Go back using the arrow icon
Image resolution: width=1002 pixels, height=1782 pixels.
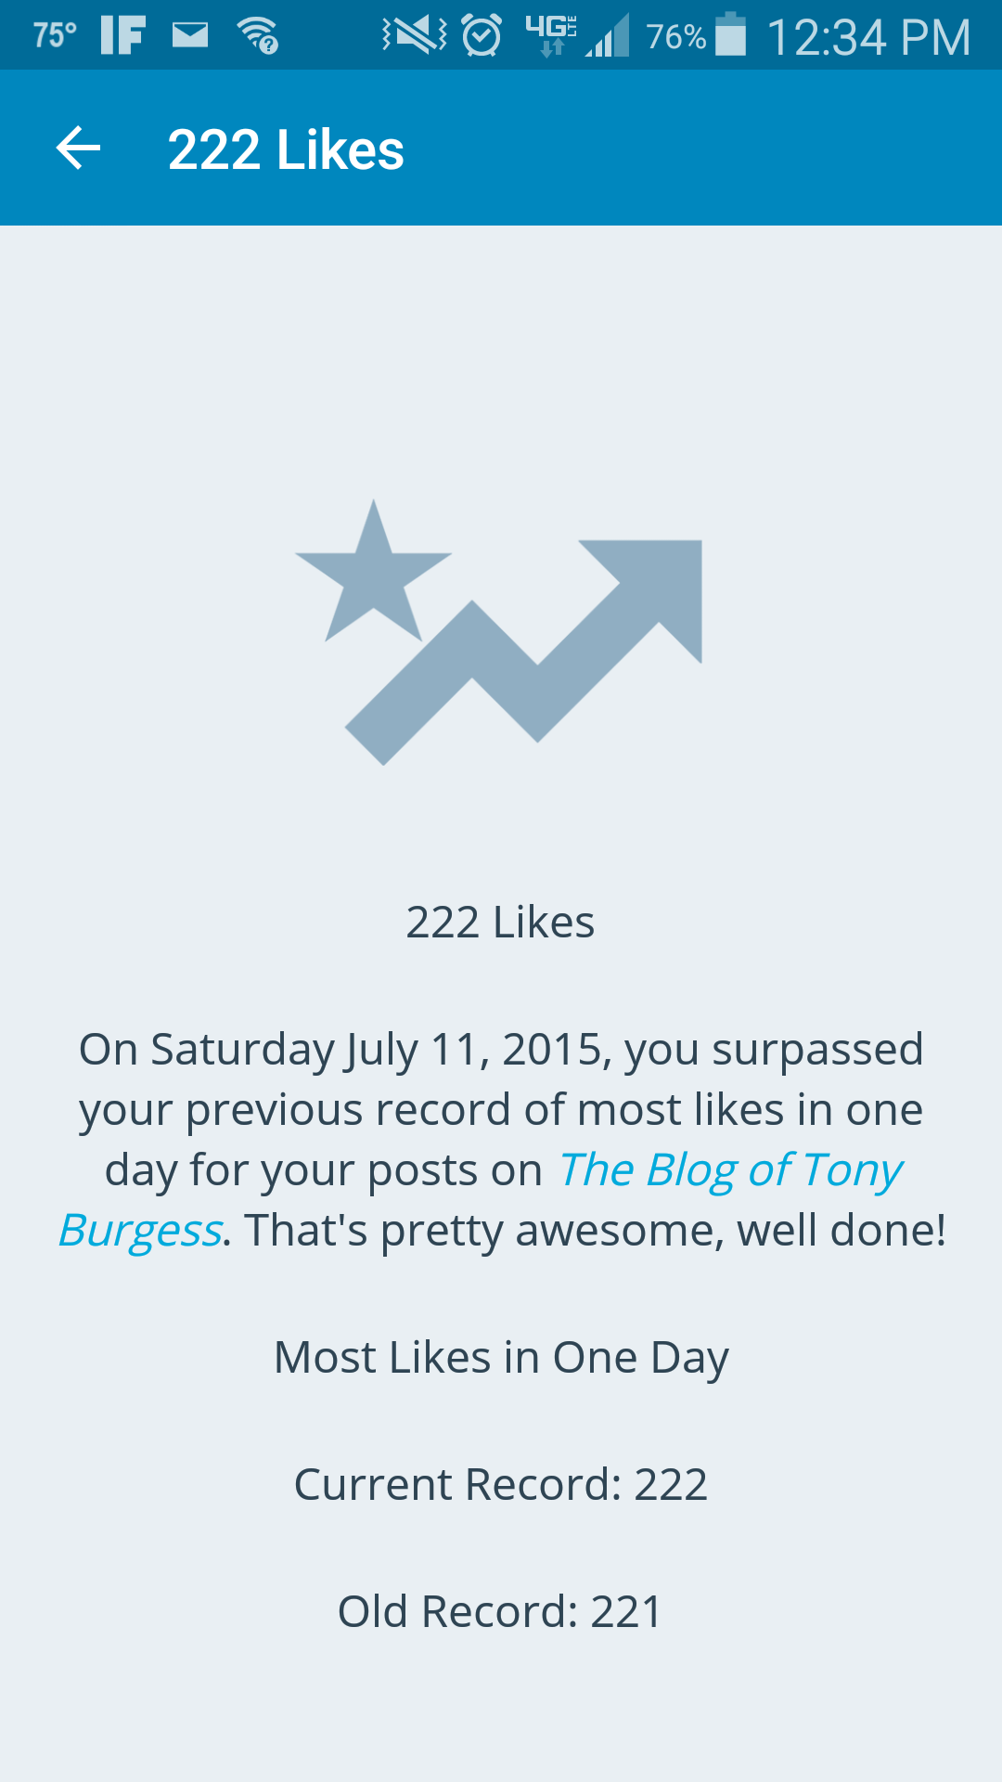point(78,148)
